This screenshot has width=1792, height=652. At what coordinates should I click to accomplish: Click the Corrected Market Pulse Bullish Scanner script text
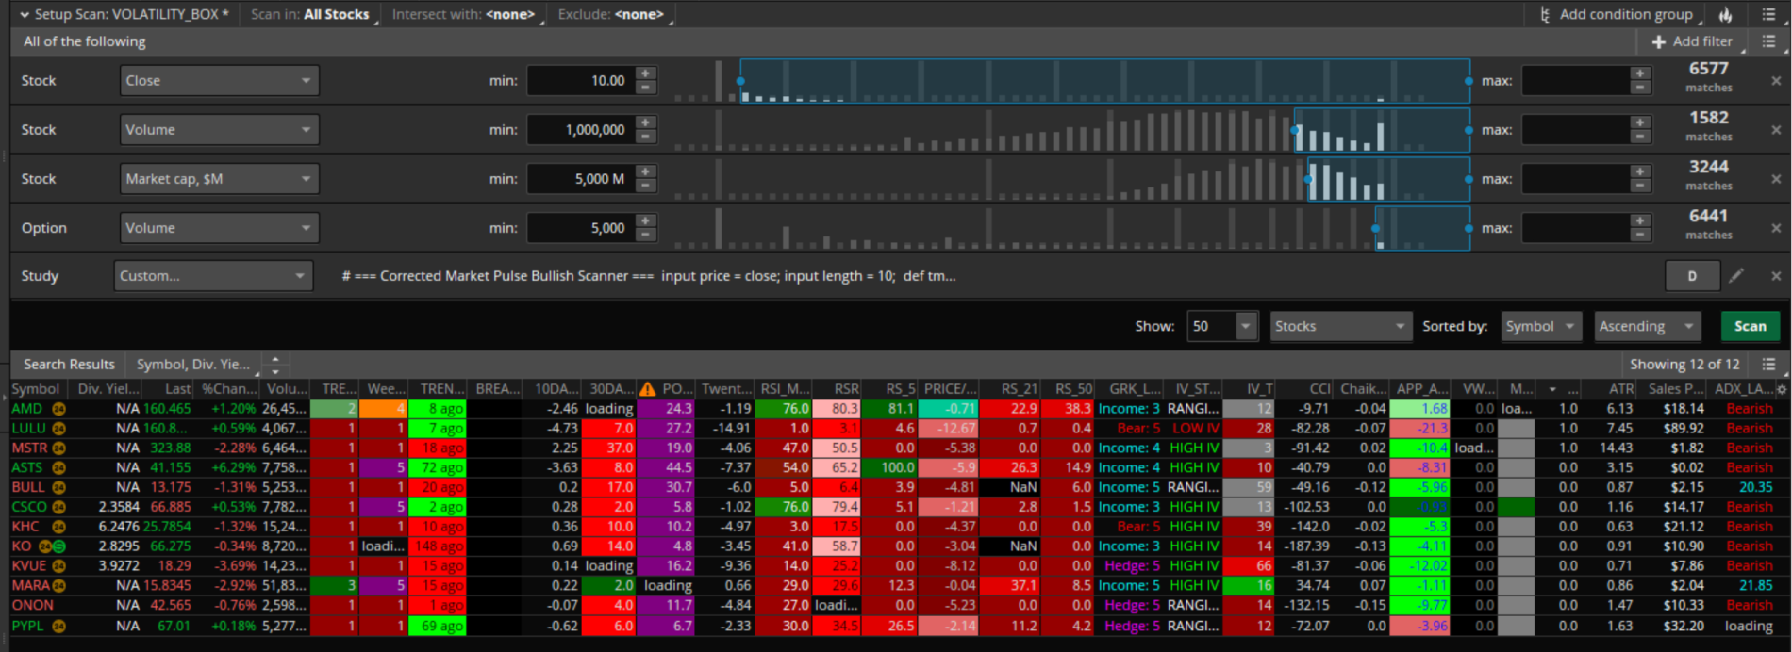click(x=649, y=276)
